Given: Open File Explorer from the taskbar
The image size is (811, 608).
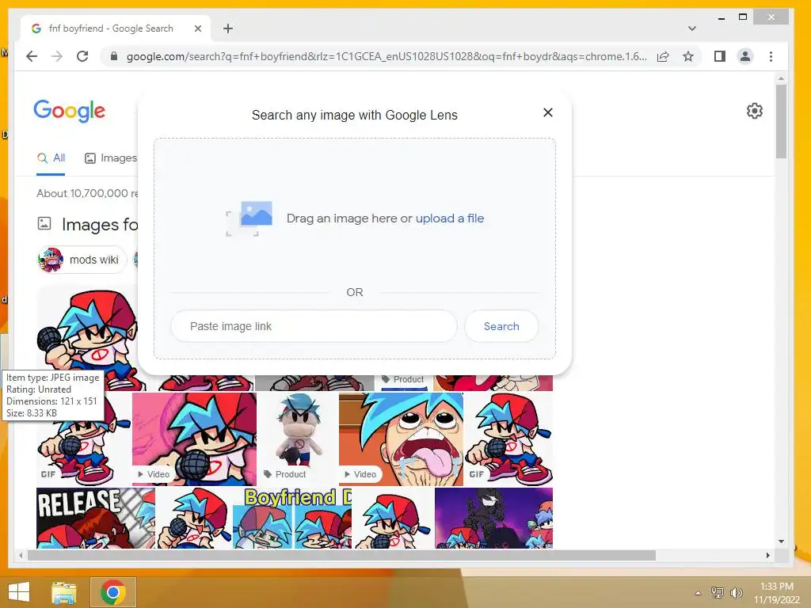Looking at the screenshot, I should click(64, 592).
